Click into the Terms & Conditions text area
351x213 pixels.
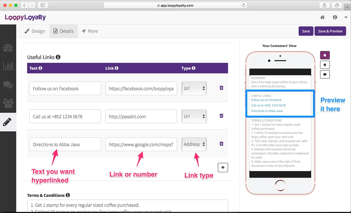point(128,206)
